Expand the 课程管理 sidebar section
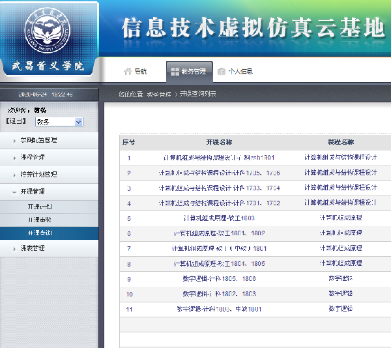This screenshot has width=391, height=348. [x=33, y=157]
